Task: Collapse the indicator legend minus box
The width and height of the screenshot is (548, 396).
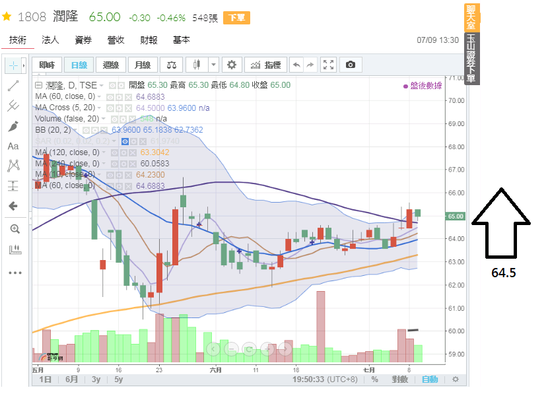Action: pyautogui.click(x=39, y=85)
